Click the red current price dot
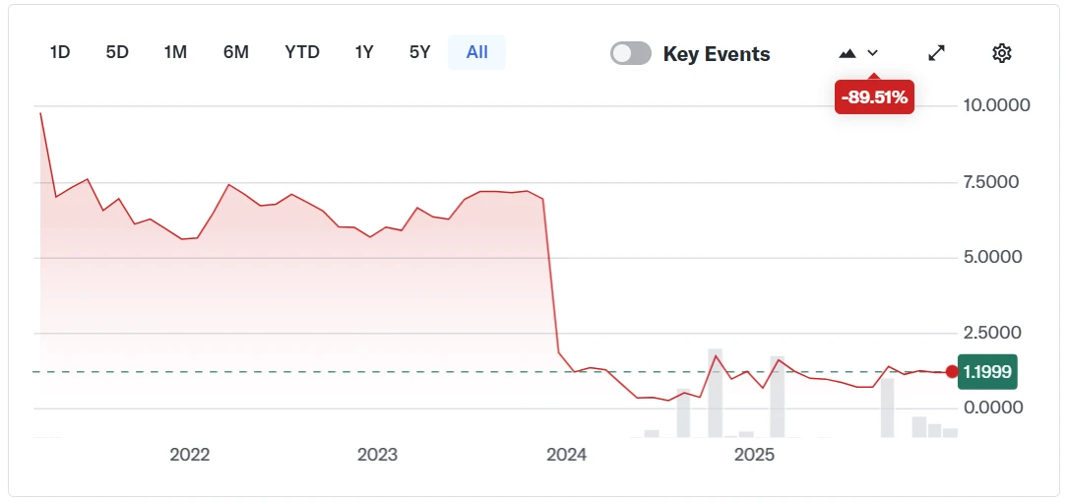The height and width of the screenshot is (503, 1068). pos(952,371)
